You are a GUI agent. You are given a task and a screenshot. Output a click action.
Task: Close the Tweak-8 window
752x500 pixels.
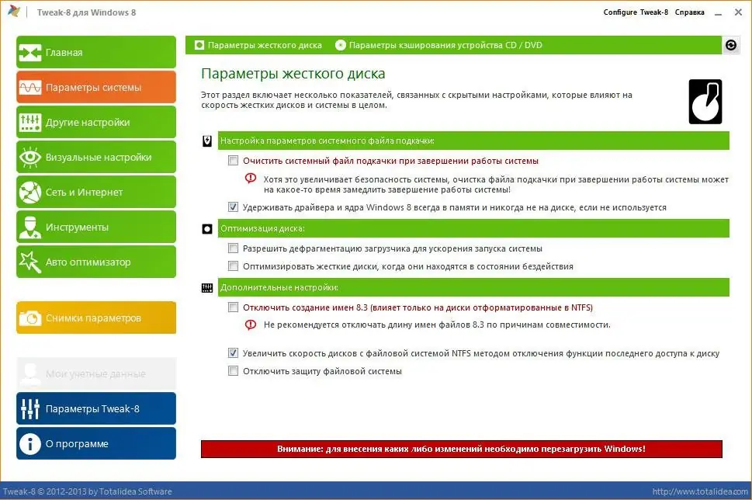point(738,12)
